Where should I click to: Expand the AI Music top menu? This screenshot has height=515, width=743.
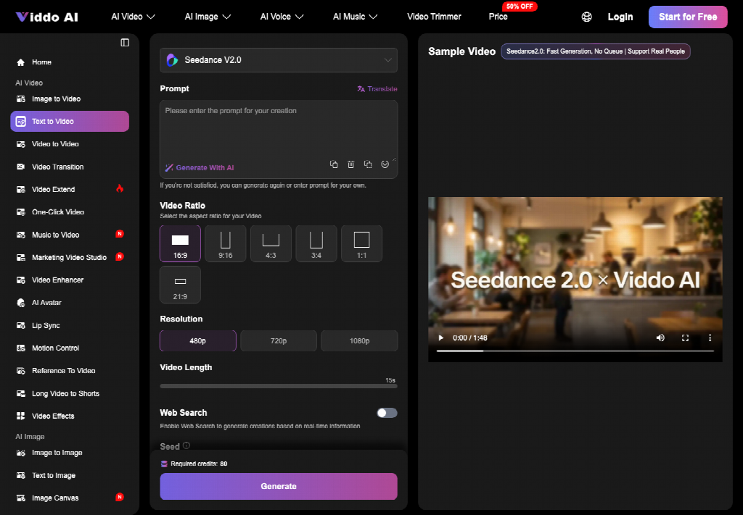point(356,17)
